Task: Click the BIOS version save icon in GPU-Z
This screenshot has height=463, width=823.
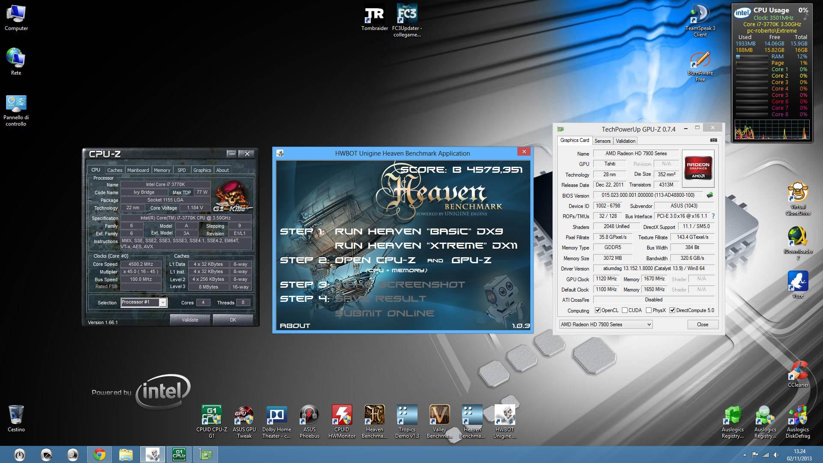Action: (x=710, y=195)
